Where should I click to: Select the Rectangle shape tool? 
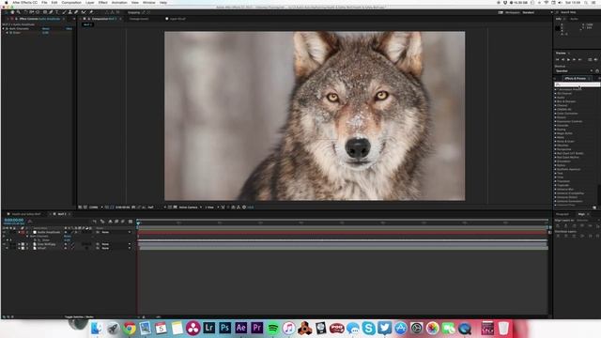(x=45, y=12)
